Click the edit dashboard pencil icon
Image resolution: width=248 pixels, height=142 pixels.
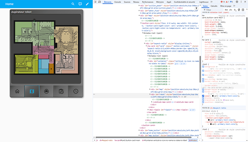tap(87, 4)
